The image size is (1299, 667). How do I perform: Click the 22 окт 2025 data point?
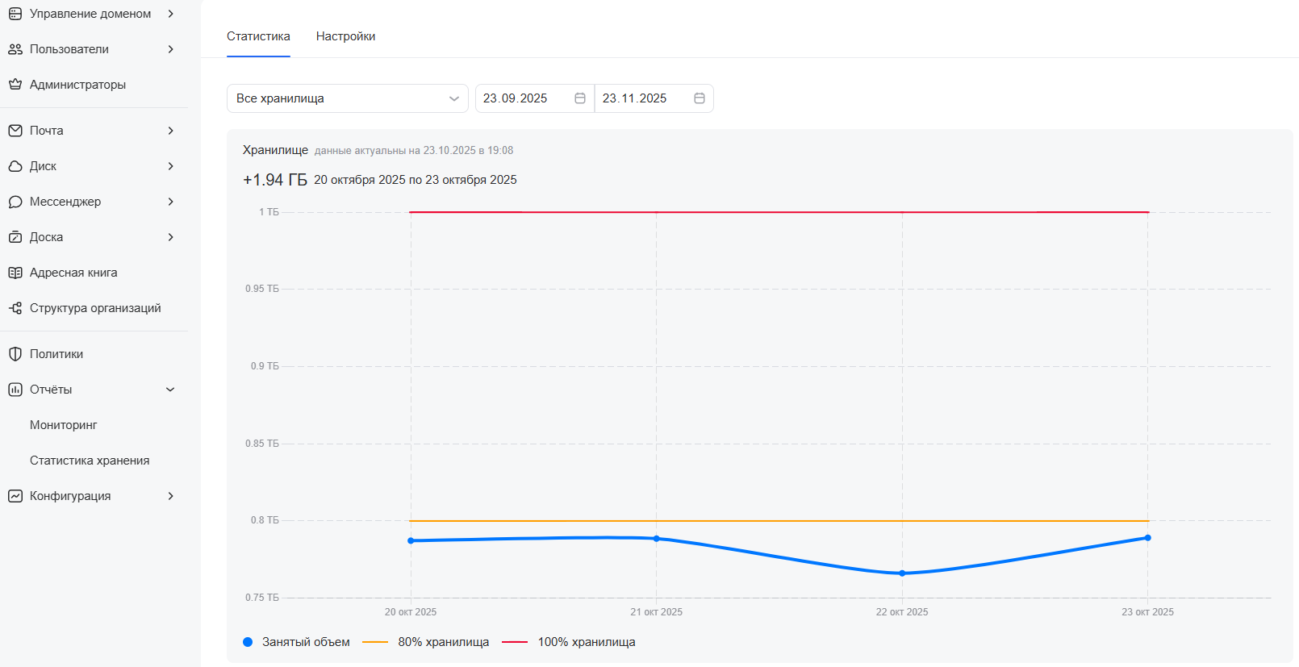click(902, 573)
